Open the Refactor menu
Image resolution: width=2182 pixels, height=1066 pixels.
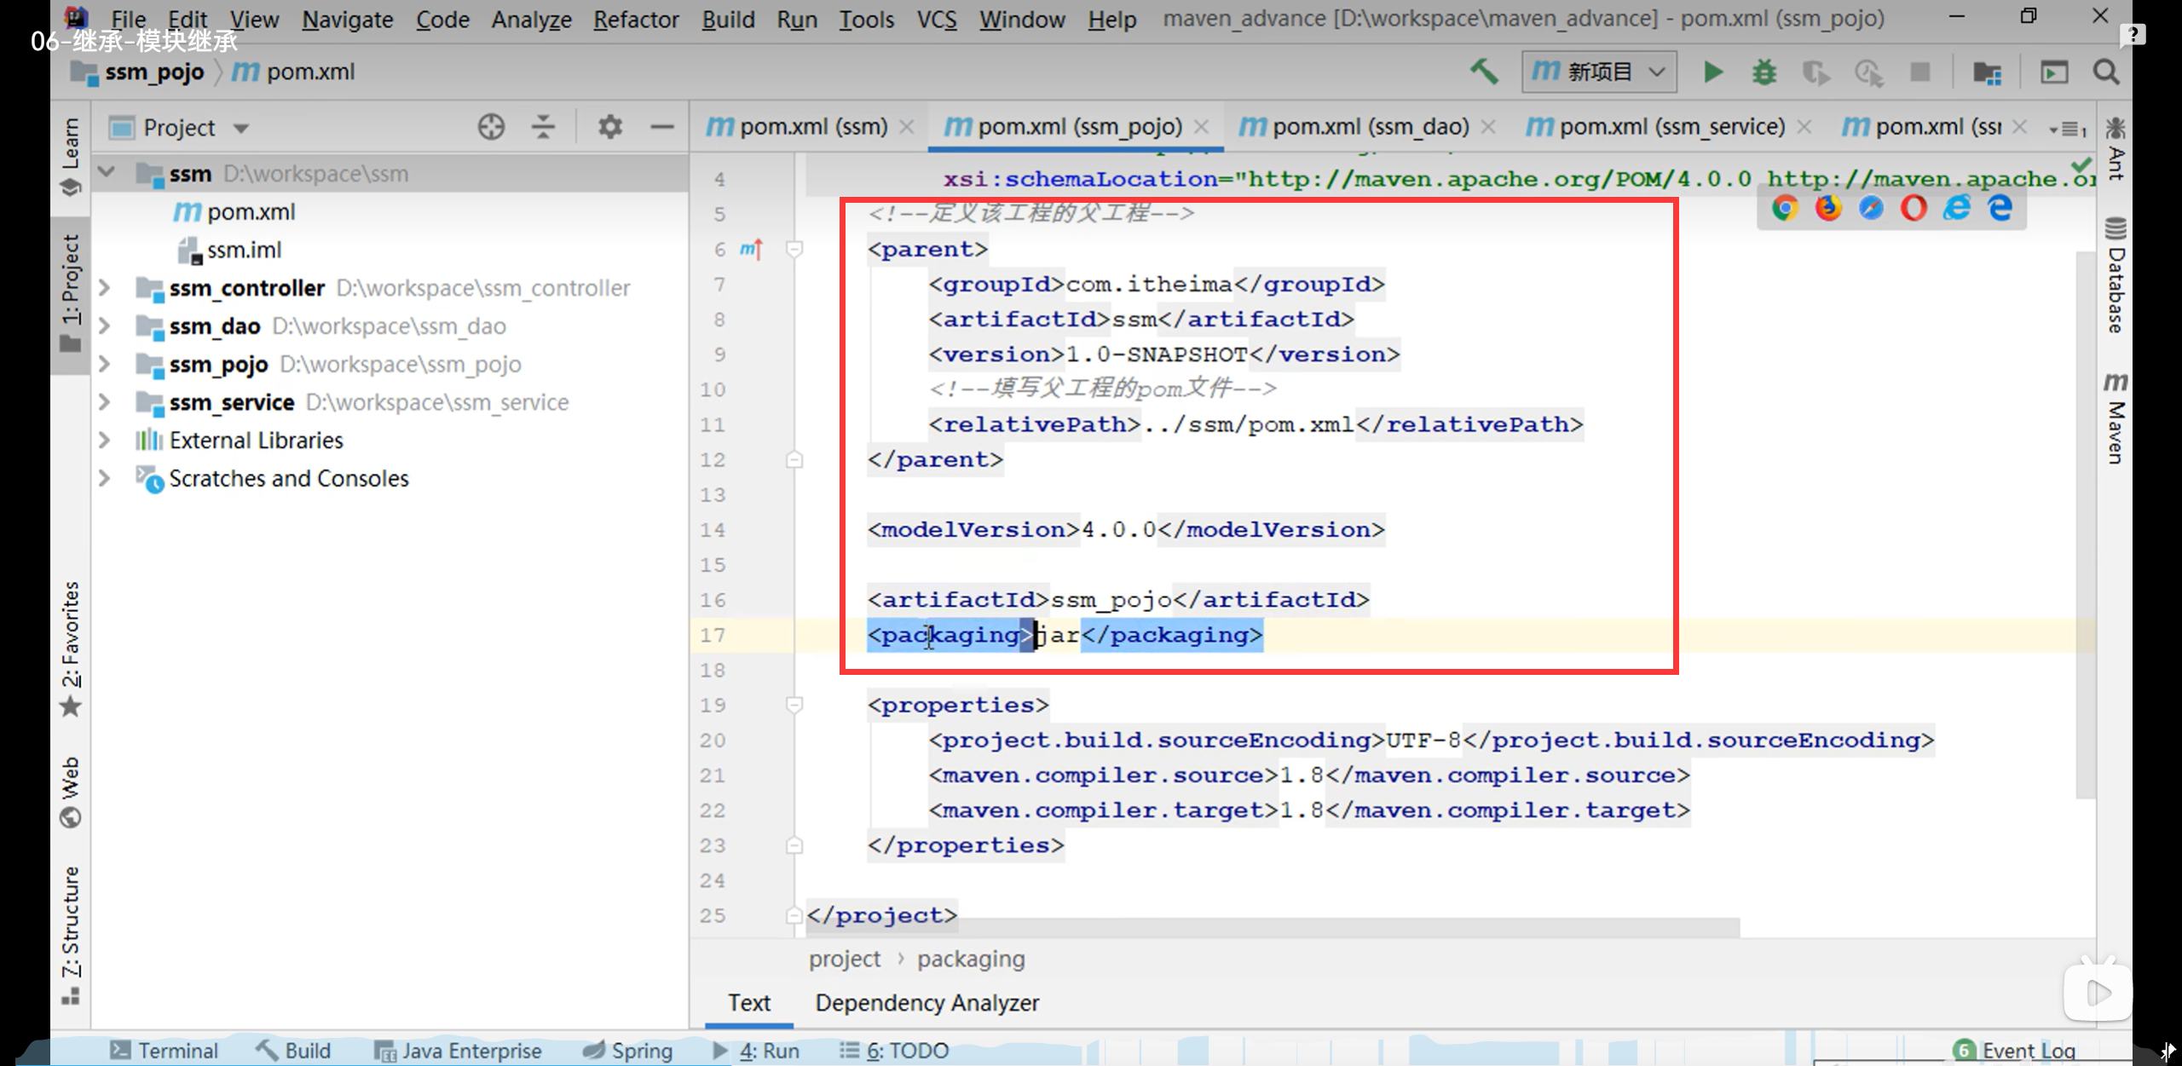point(636,19)
